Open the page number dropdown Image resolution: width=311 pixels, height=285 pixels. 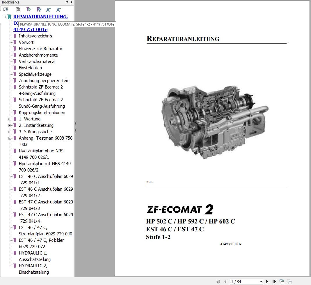(x=261, y=282)
